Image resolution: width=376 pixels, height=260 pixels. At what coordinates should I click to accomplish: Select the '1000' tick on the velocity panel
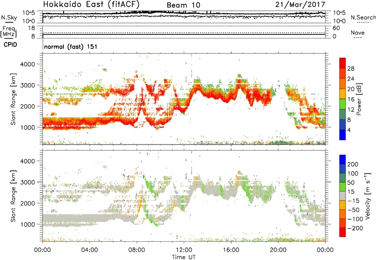tap(27, 224)
